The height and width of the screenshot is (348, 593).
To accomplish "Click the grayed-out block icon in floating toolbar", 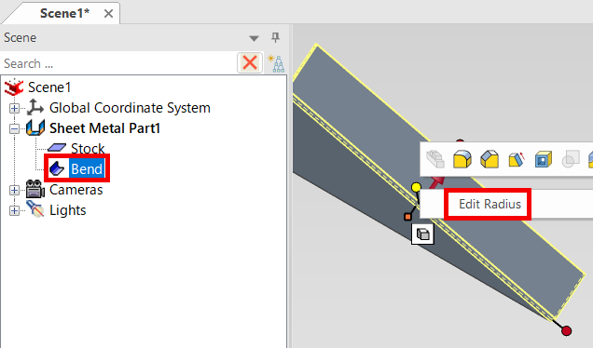I will (434, 159).
